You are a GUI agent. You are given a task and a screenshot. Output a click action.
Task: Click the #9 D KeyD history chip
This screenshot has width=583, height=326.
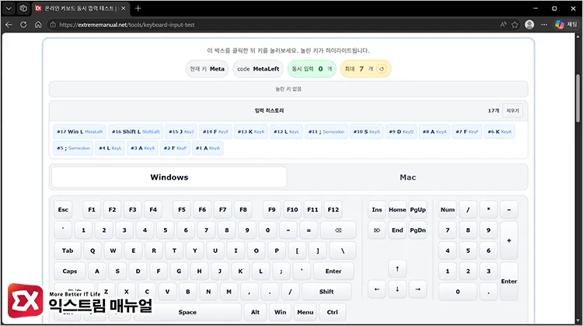(401, 131)
